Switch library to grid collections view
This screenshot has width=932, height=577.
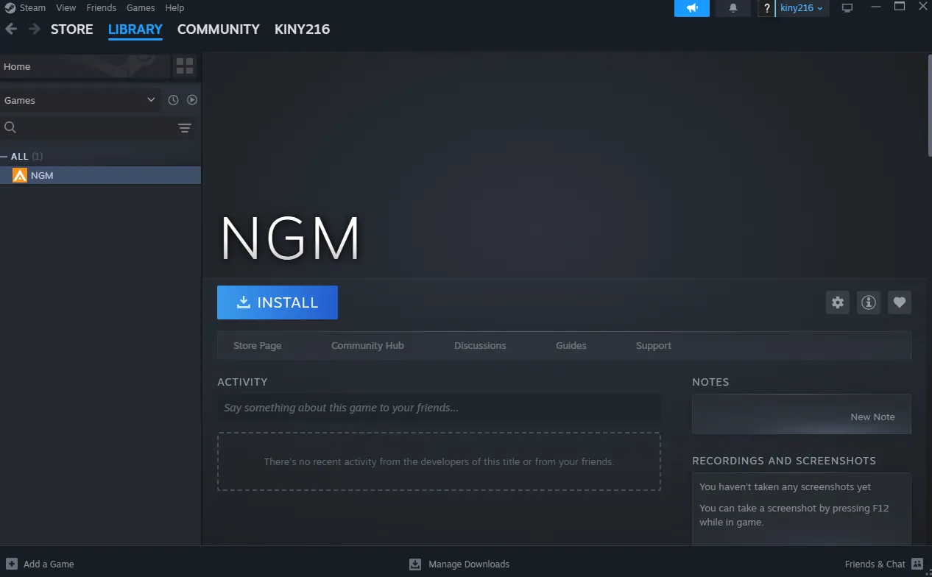(185, 66)
